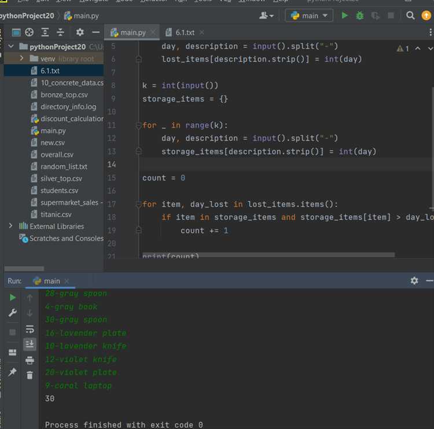Clear console output with trash icon
The image size is (434, 429).
(30, 375)
